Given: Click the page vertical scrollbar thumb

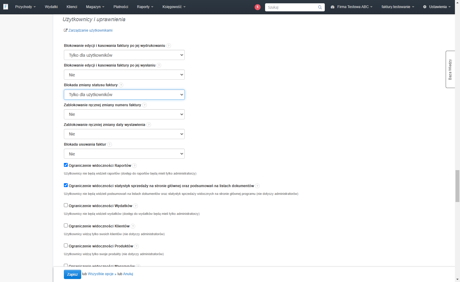Looking at the screenshot, I should pyautogui.click(x=457, y=186).
